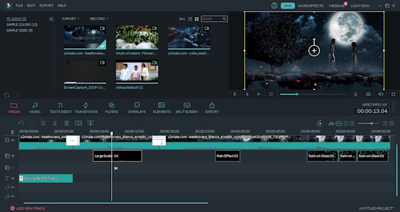This screenshot has height=212, width=400.
Task: Click the account profile circle icon
Action: pos(274,6)
